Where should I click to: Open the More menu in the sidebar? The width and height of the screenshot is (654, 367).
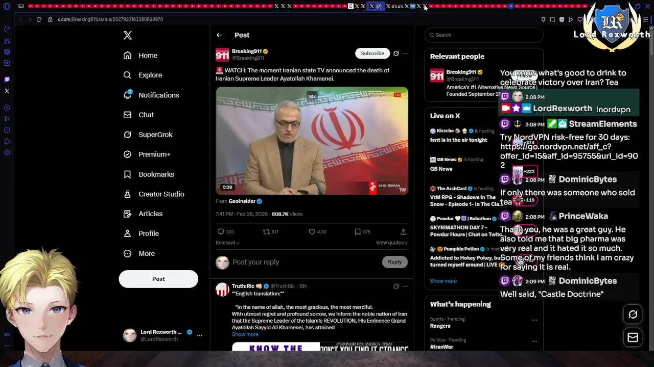(139, 253)
